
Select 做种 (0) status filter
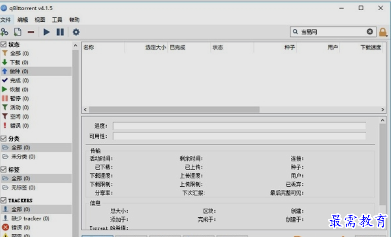(x=36, y=71)
